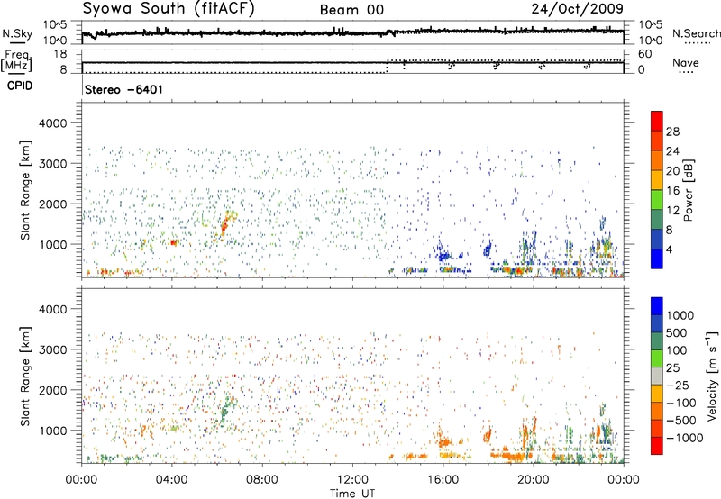Click the green segment of the power color bar
Image resolution: width=721 pixels, height=499 pixels.
(657, 200)
